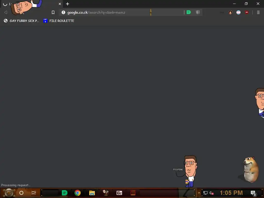This screenshot has height=198, width=264.
Task: Click the Cortana circle on the taskbar
Action: point(21,193)
